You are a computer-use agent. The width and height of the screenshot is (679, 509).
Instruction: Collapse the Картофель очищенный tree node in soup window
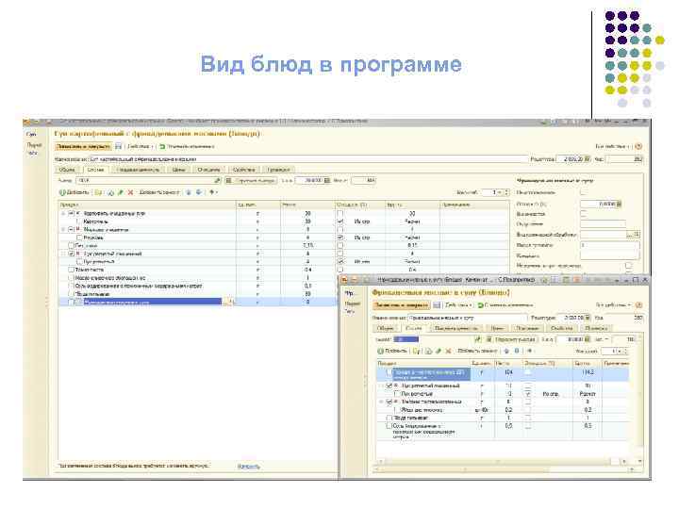pyautogui.click(x=64, y=213)
